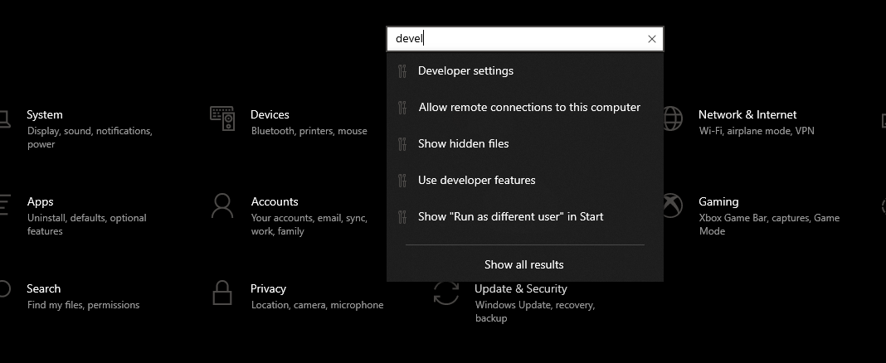Click 'Xbox Game Bar, captures, Game Mode' text

click(x=769, y=224)
